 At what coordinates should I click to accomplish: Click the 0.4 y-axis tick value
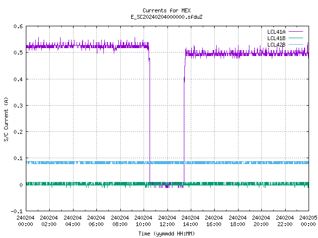click(x=18, y=79)
